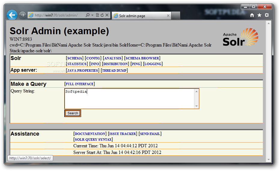Close the Solr admin page tab

coord(168,16)
